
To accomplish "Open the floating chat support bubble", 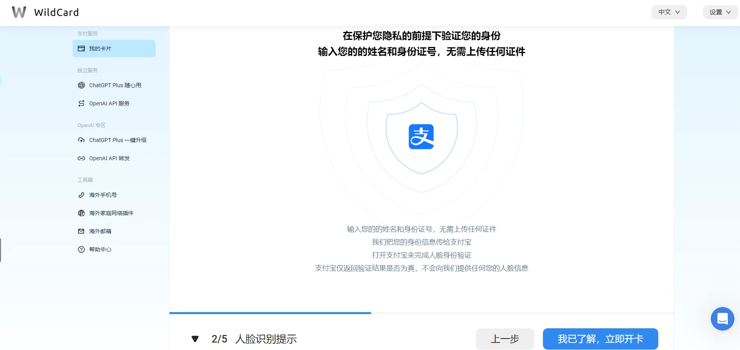I will pos(722,318).
